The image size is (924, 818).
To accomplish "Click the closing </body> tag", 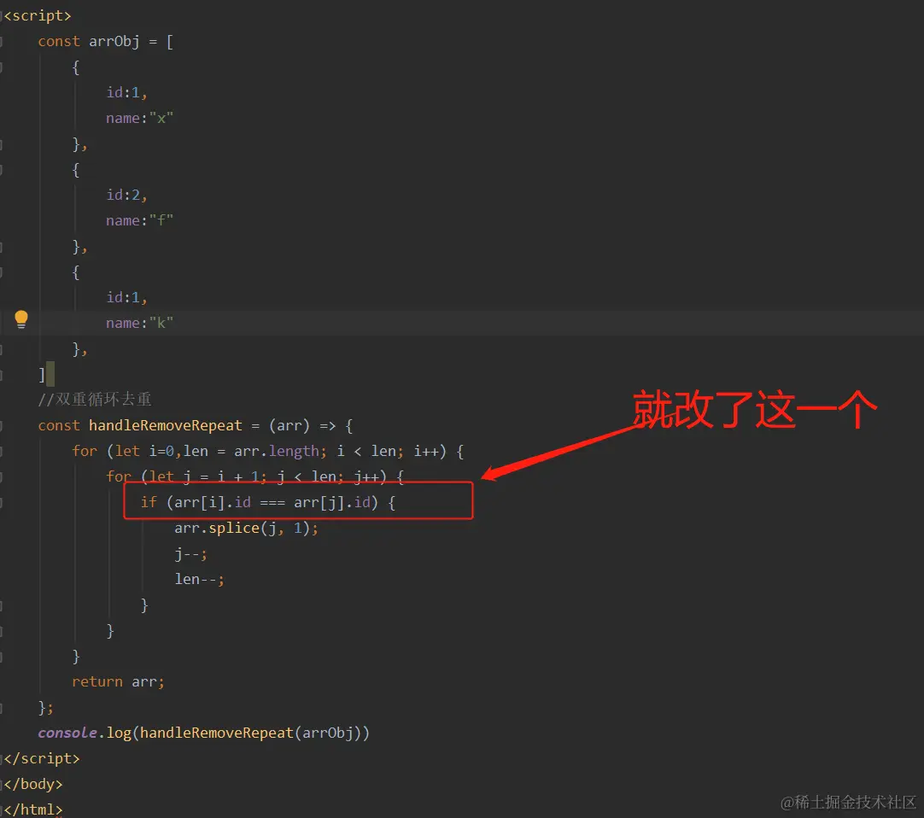I will point(33,785).
